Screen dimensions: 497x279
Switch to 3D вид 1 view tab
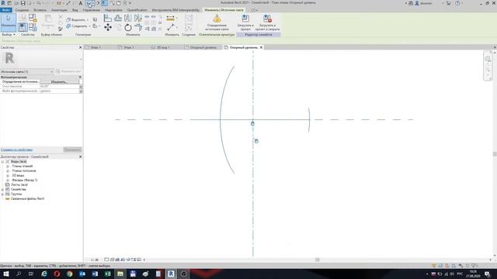tap(164, 47)
